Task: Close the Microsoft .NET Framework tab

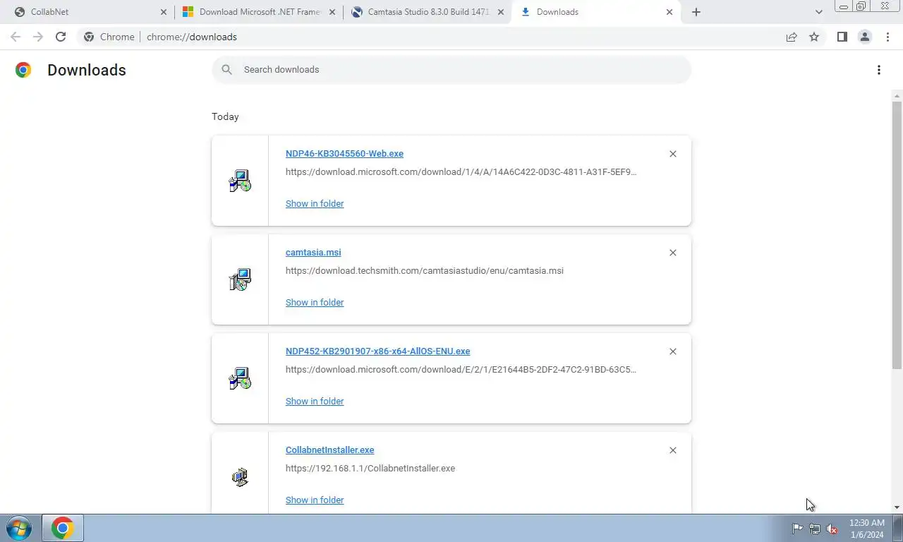Action: [332, 12]
